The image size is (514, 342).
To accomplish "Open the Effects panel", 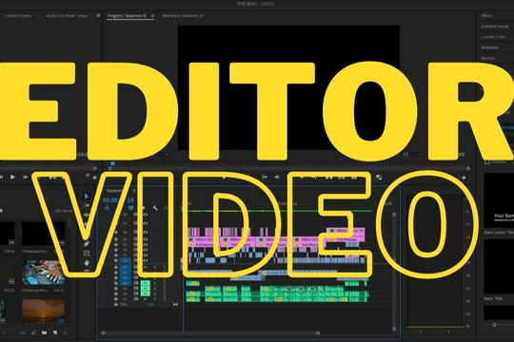I will point(486,16).
